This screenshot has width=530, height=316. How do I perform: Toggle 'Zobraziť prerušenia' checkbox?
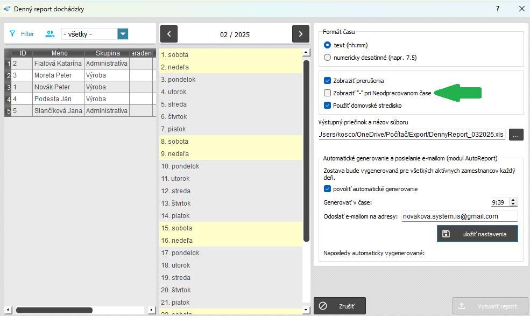point(328,81)
